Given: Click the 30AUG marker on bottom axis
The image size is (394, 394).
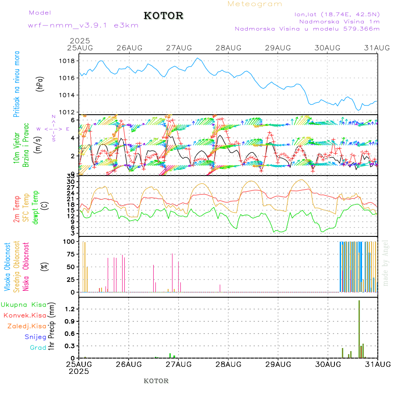Looking at the screenshot, I should coord(328,364).
